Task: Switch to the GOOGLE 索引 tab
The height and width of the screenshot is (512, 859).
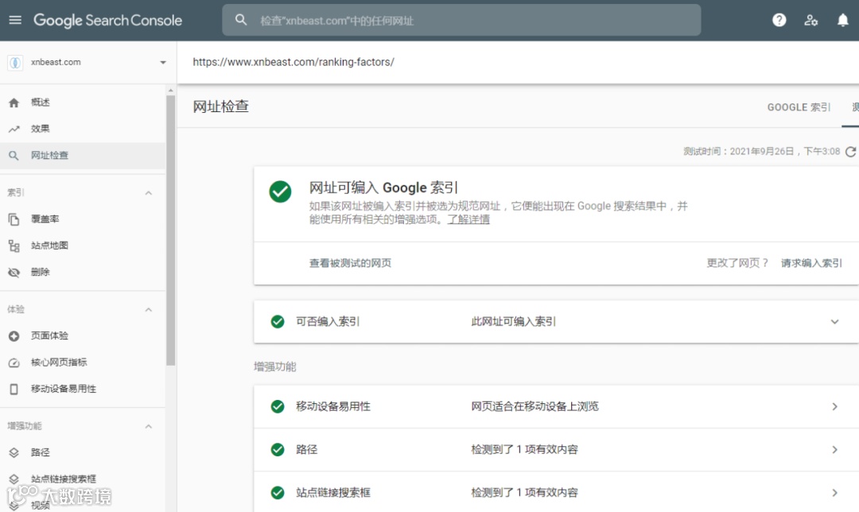Action: [x=799, y=107]
